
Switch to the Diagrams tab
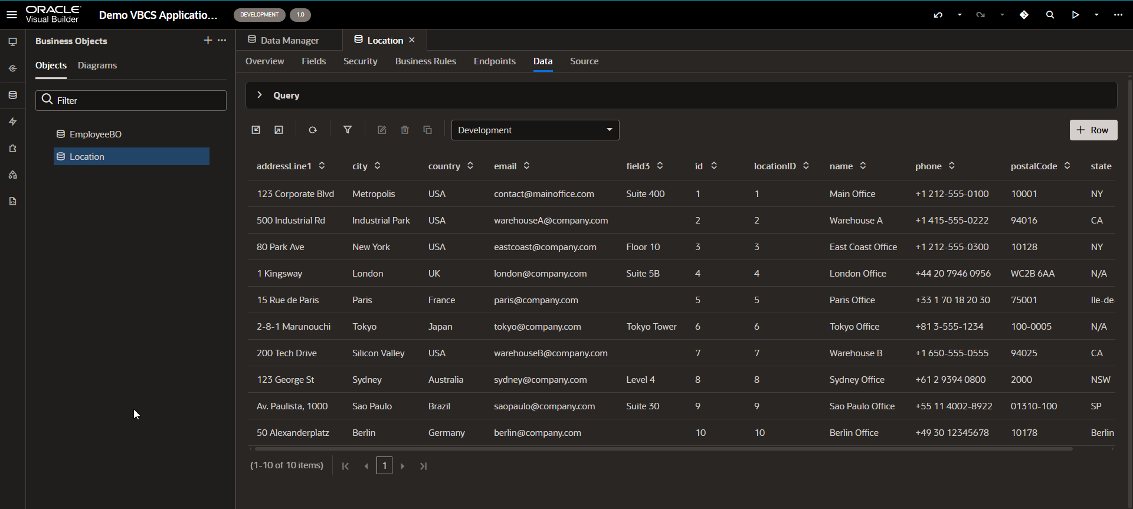coord(97,65)
